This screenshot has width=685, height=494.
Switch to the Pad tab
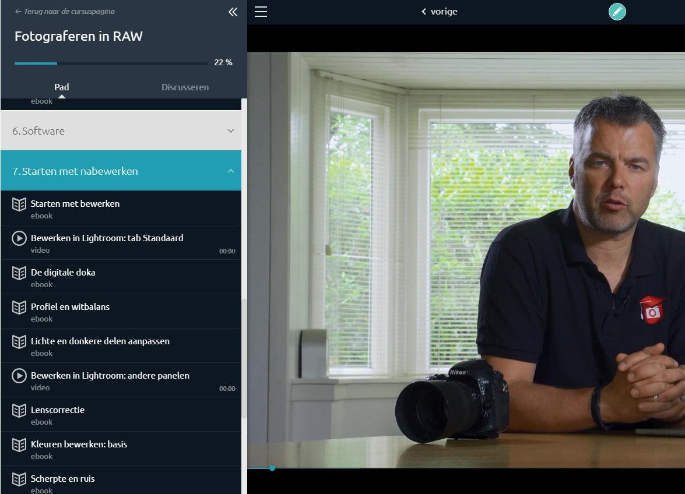tap(62, 87)
